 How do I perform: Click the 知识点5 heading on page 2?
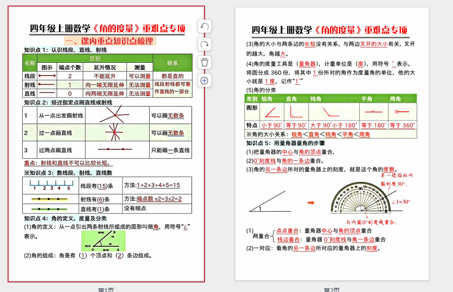(x=282, y=143)
